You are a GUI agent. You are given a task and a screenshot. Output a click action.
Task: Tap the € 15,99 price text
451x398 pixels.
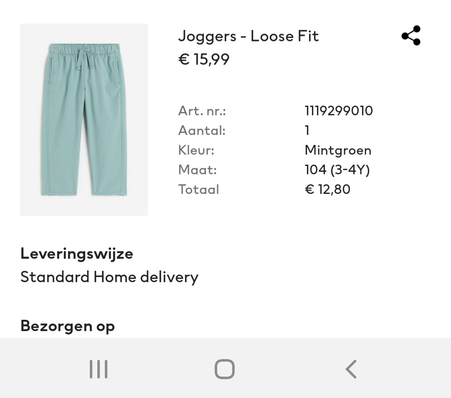pyautogui.click(x=204, y=59)
